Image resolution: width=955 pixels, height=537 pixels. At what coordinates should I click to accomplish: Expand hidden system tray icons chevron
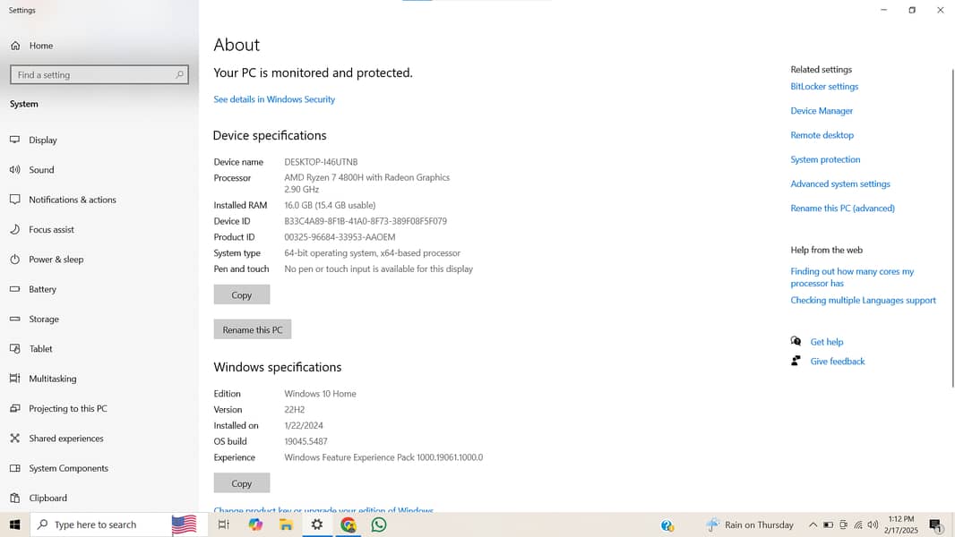click(813, 524)
